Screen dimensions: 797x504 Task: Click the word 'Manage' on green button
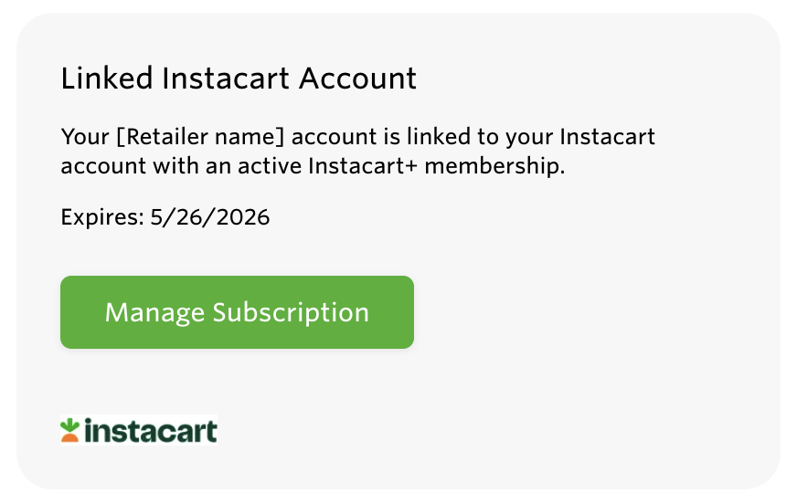[x=154, y=312]
